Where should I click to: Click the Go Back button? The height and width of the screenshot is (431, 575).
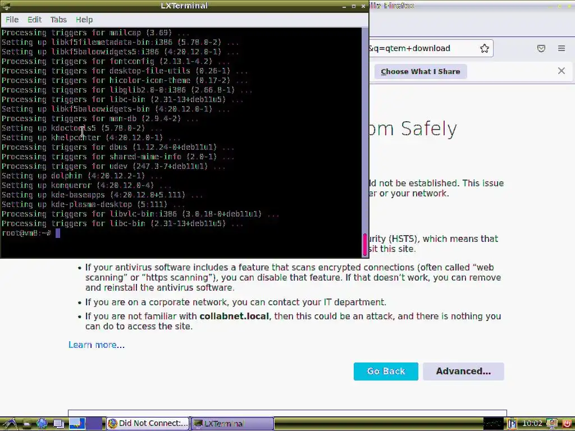click(386, 372)
